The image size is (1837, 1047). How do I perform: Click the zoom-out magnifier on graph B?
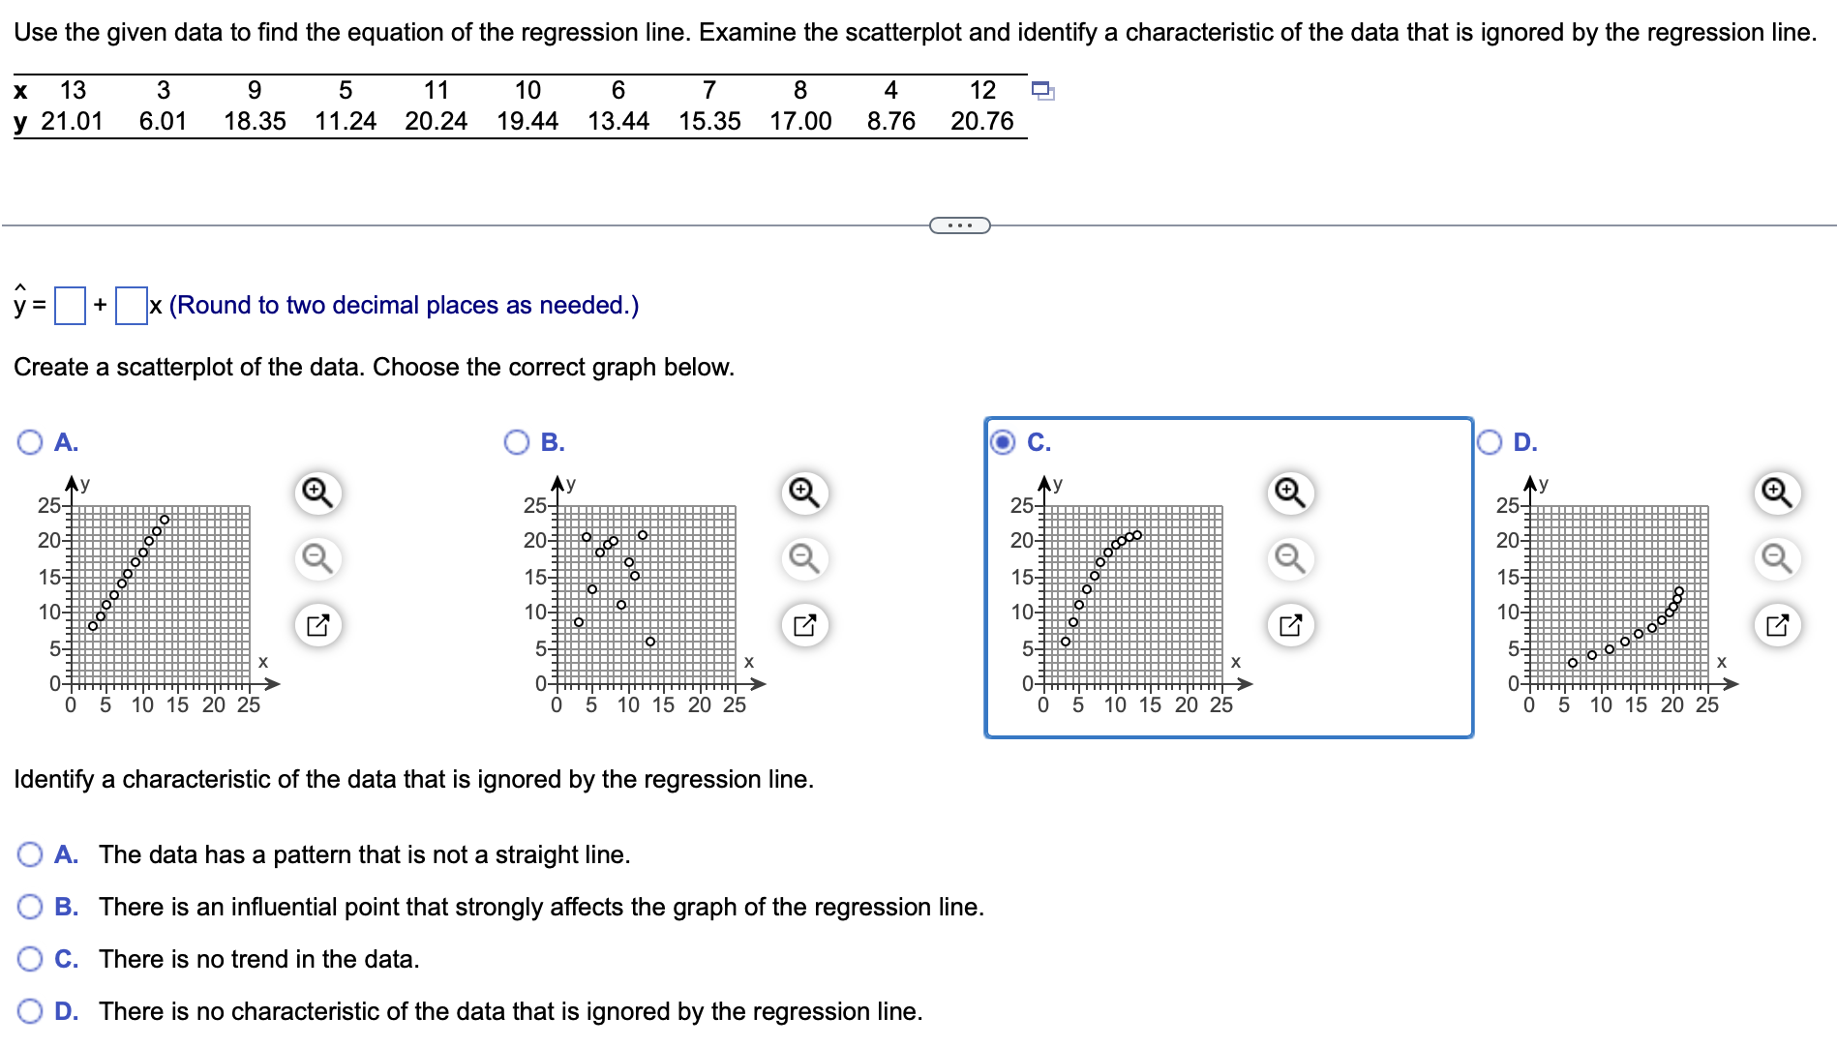tap(803, 558)
